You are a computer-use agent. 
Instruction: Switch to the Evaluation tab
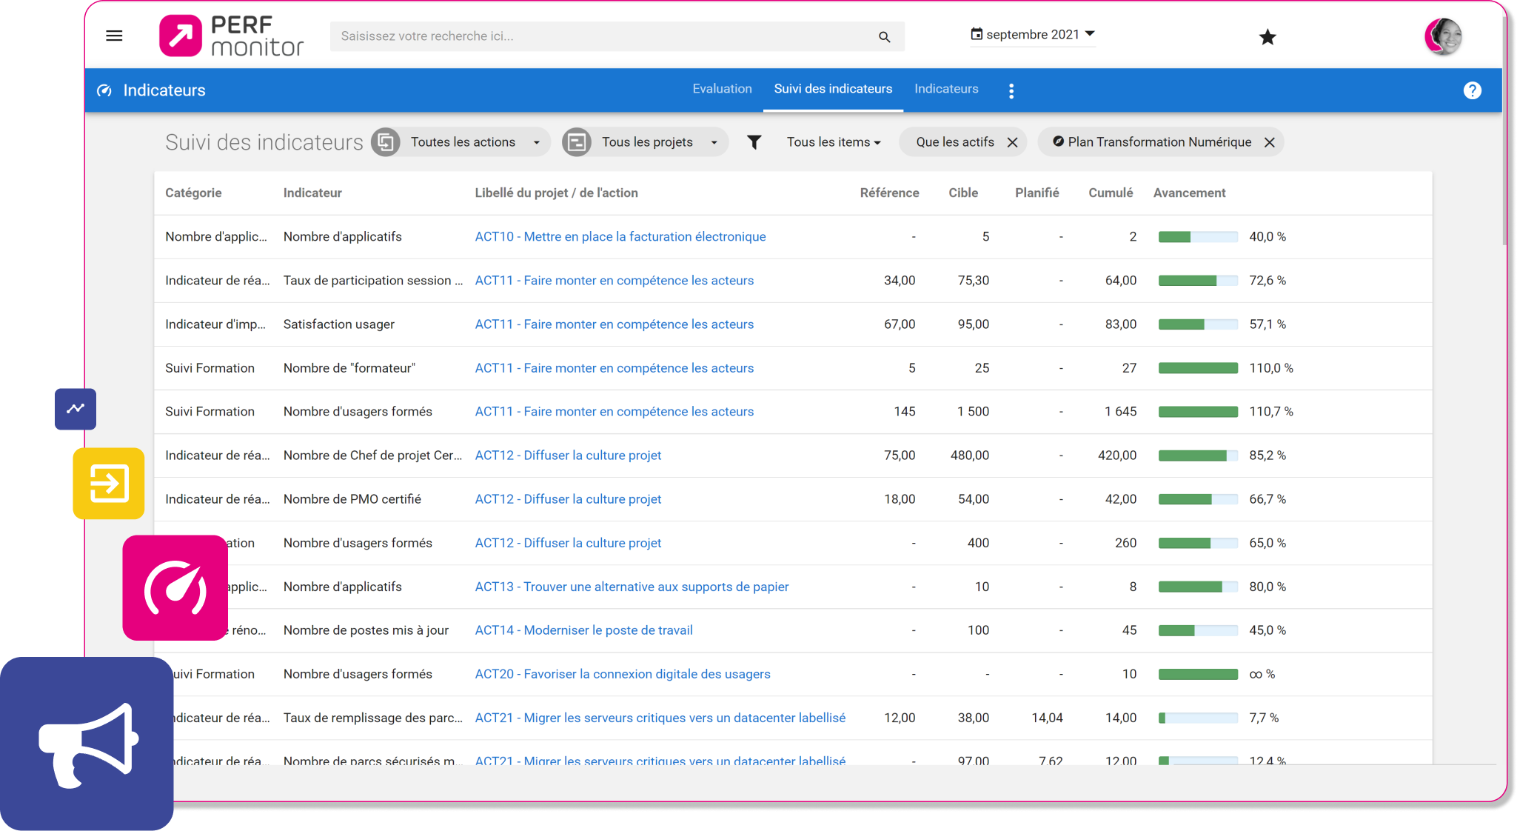point(722,89)
